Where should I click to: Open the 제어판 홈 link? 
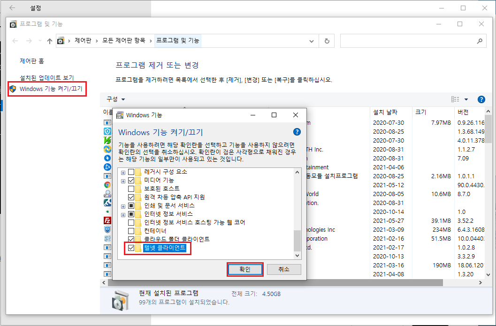(x=32, y=61)
